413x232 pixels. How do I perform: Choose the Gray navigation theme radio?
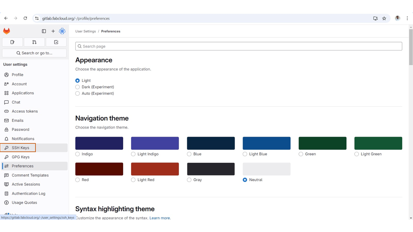tap(189, 180)
